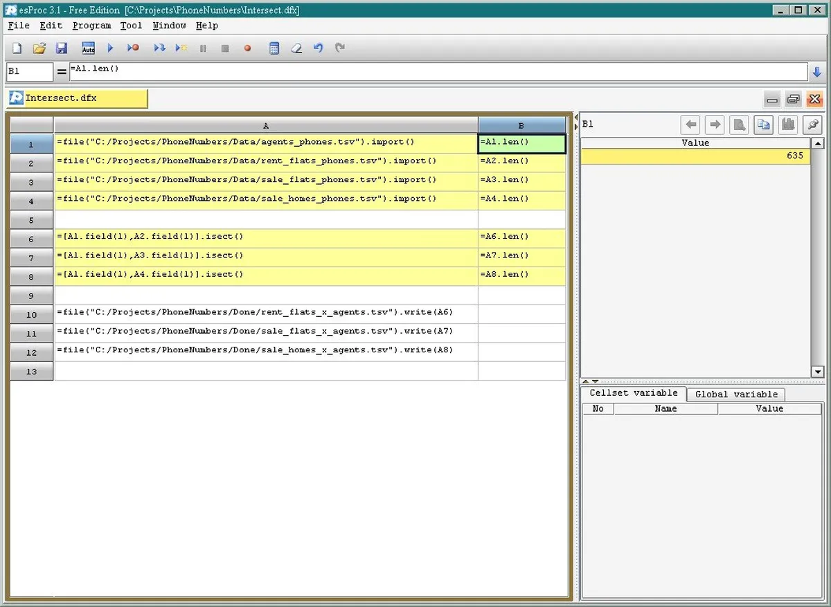The width and height of the screenshot is (831, 607).
Task: Open the Program menu
Action: tap(91, 26)
